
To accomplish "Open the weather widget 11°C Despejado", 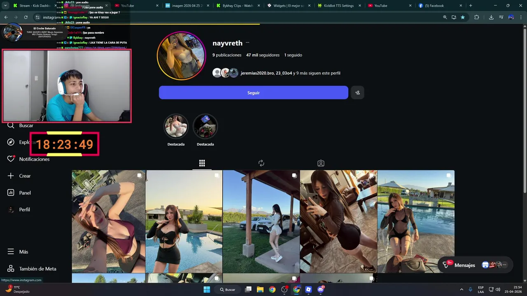I will coord(17,289).
